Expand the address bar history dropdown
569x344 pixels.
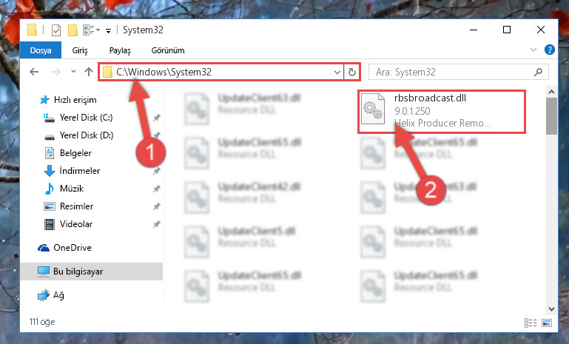tap(337, 72)
